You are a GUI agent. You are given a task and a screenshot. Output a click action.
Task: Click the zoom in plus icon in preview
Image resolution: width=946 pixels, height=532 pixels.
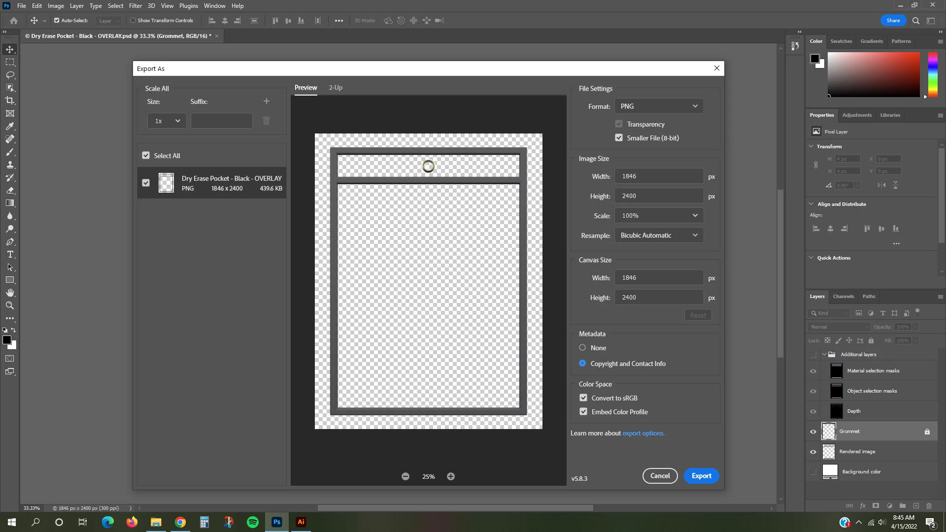(450, 476)
